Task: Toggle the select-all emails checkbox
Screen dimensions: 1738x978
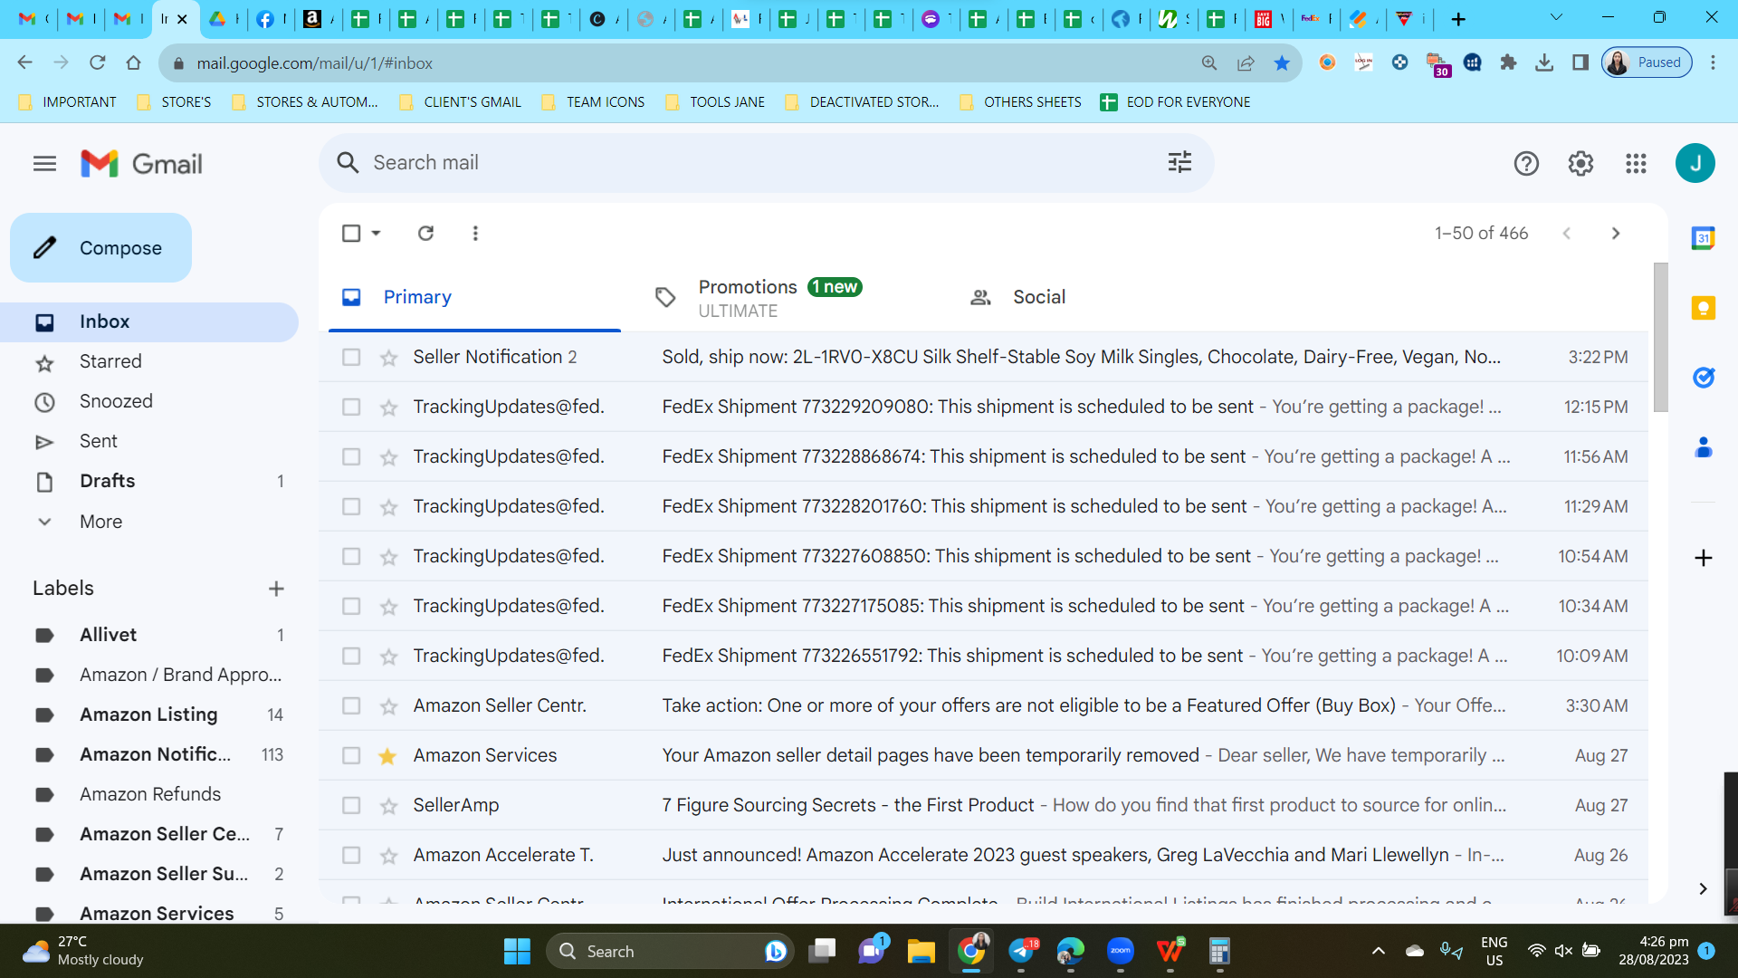Action: (351, 234)
